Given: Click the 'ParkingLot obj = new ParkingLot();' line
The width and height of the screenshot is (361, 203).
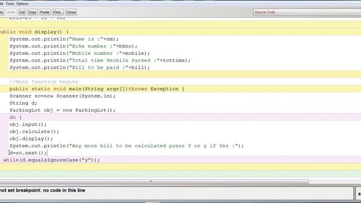Looking at the screenshot, I should [x=63, y=111].
